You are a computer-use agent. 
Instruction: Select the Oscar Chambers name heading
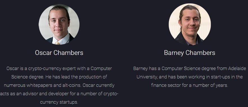coord(59,53)
